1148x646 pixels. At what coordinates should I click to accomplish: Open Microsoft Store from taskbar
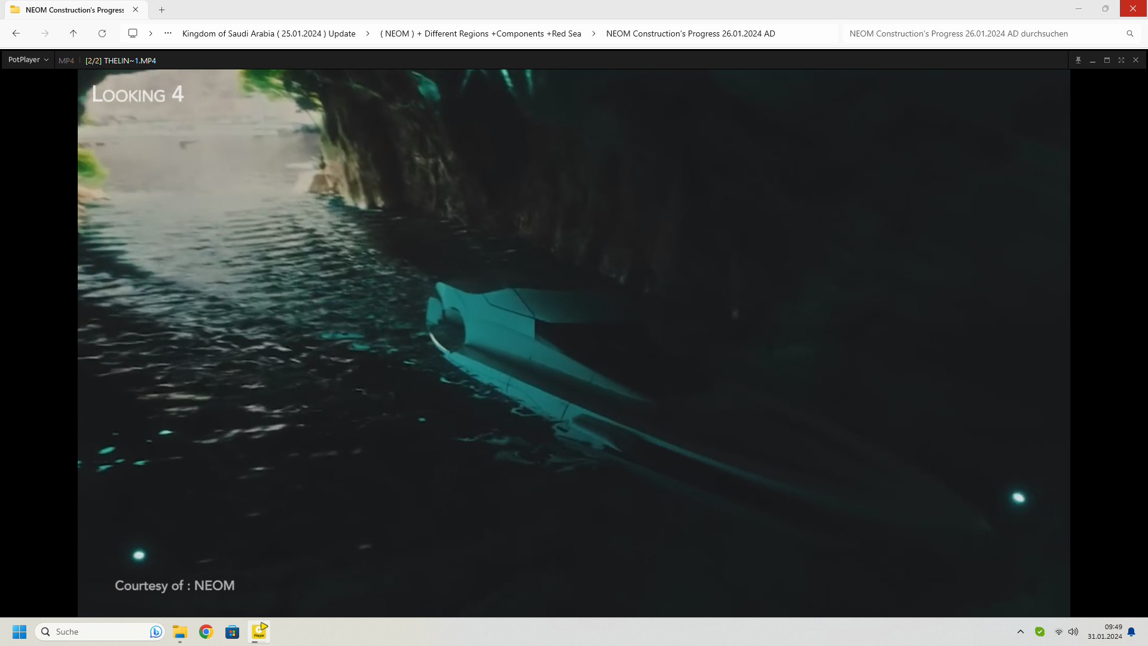pyautogui.click(x=233, y=632)
